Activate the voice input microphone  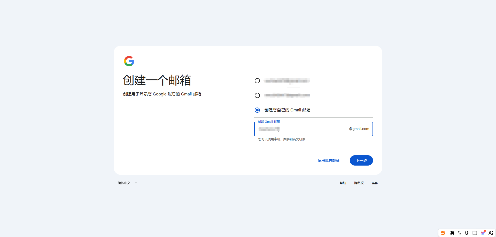click(x=467, y=233)
